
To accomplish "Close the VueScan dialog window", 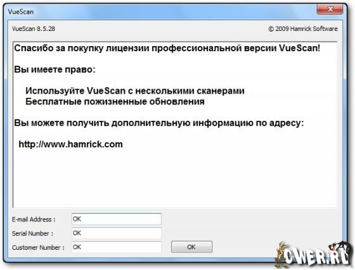I will [330, 9].
